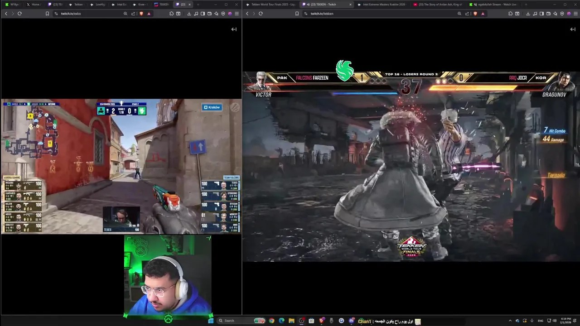Open Leo AI sparkle in left browser
The height and width of the screenshot is (326, 580).
pyautogui.click(x=216, y=14)
